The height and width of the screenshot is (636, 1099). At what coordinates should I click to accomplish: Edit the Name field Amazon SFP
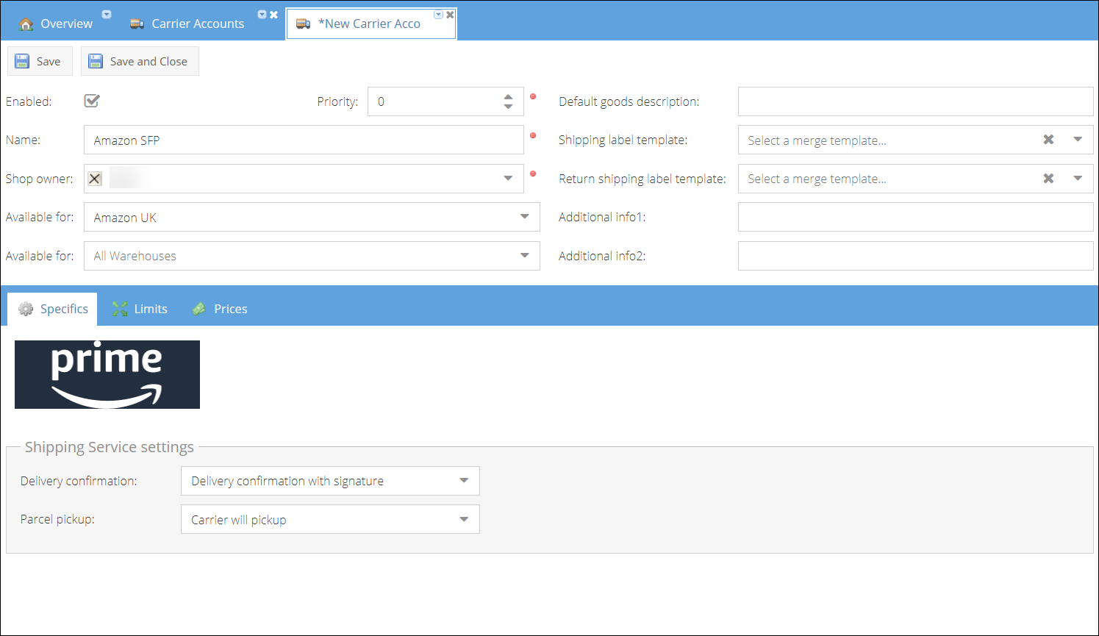click(304, 140)
